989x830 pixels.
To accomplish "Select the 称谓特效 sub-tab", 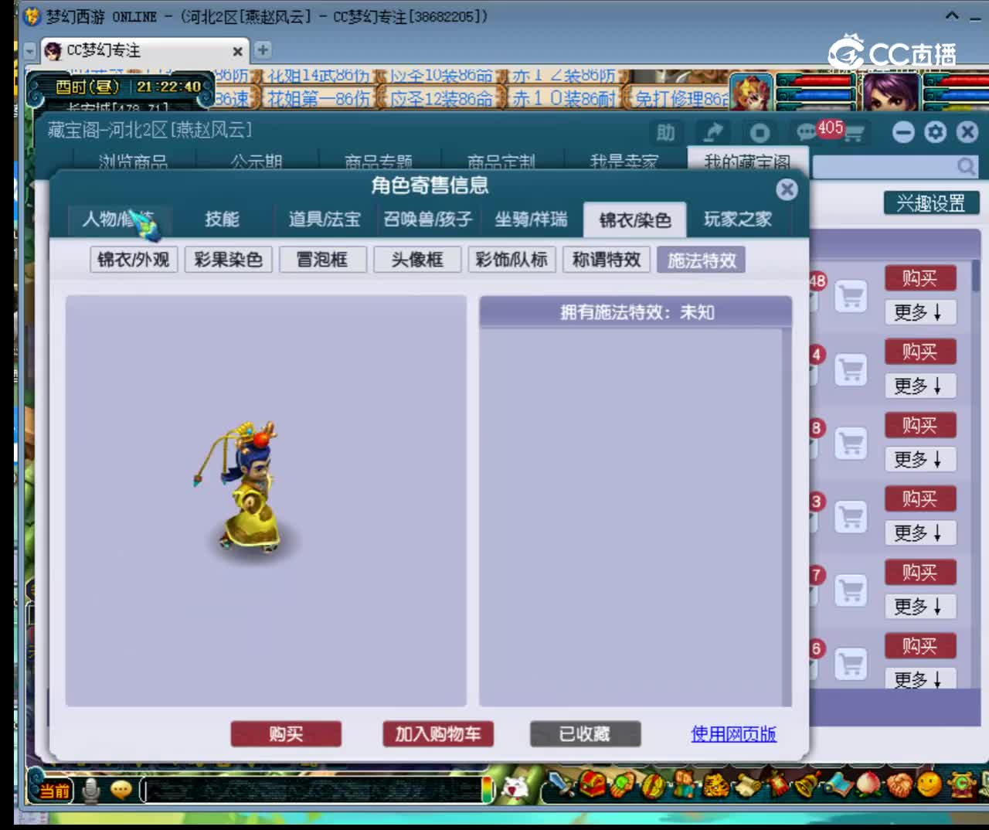I will [607, 260].
